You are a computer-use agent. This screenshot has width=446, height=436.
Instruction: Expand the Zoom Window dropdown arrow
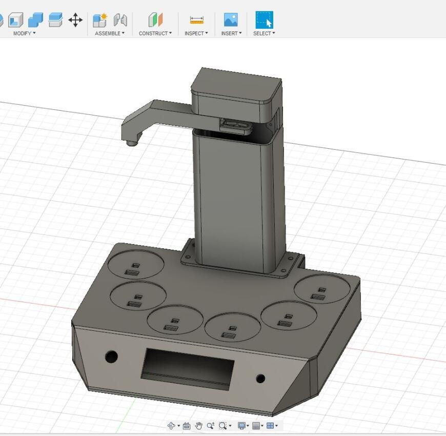[x=230, y=426]
